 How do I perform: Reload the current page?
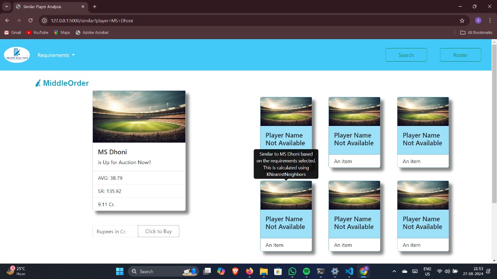click(x=30, y=21)
